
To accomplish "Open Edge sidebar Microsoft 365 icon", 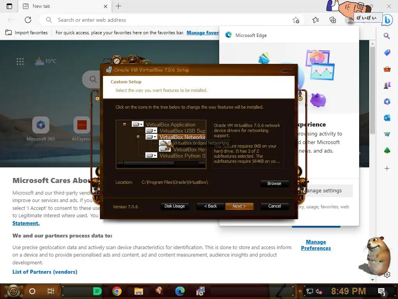I will 387,102.
